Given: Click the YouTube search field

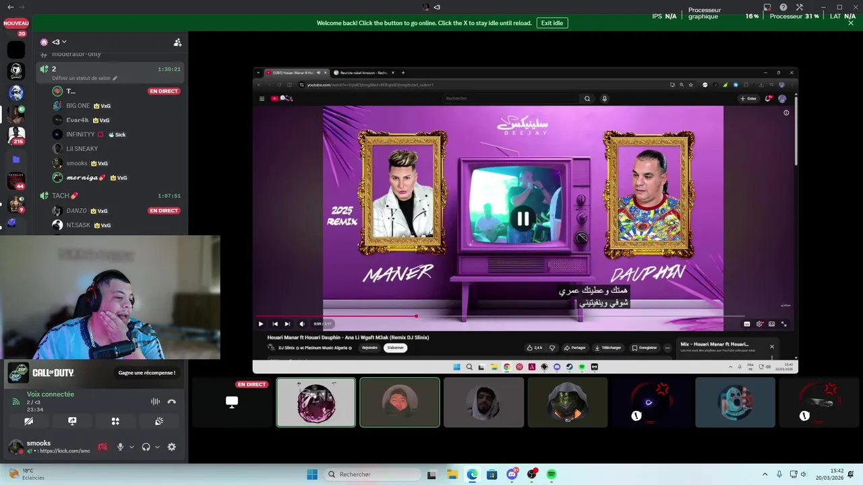Looking at the screenshot, I should pyautogui.click(x=510, y=98).
